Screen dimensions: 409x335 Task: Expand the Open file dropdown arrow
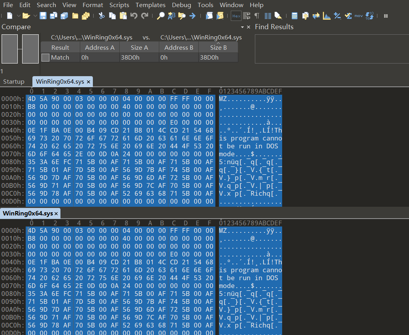(x=35, y=16)
